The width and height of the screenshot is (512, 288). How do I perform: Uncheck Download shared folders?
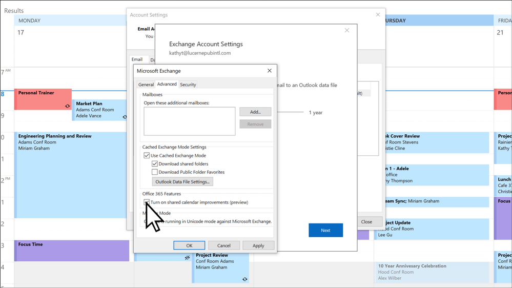(x=155, y=164)
